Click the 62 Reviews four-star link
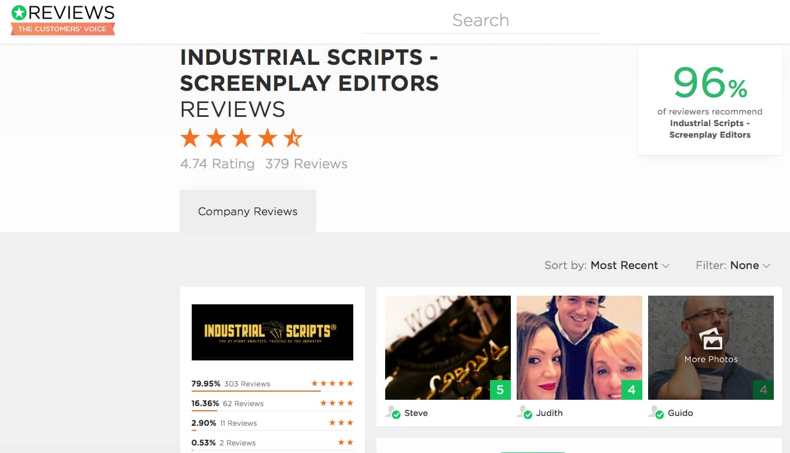790x453 pixels. click(x=243, y=403)
